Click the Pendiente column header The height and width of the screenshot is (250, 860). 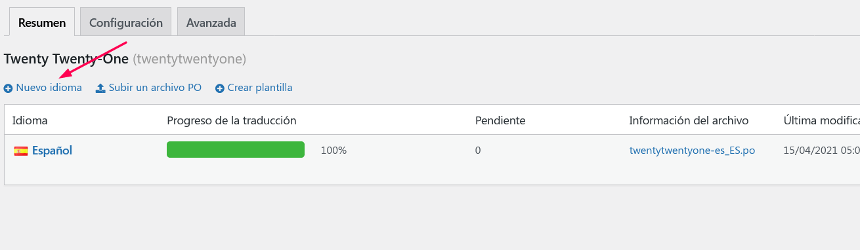click(x=500, y=120)
